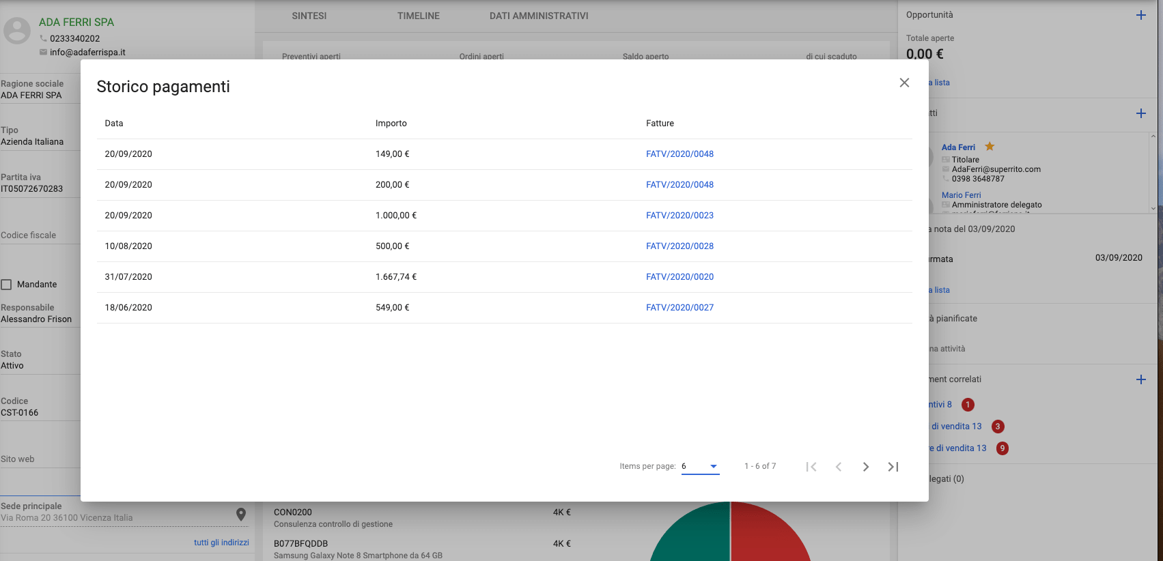Add a new Opportunità with plus icon
Image resolution: width=1163 pixels, height=561 pixels.
[1141, 15]
